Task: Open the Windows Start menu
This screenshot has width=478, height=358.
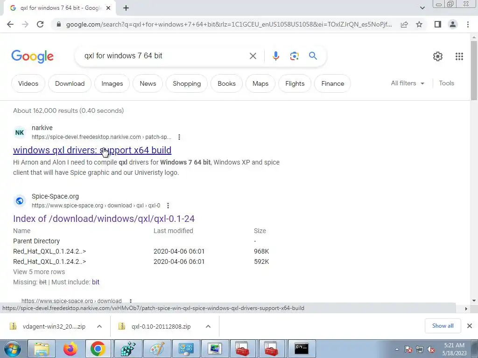Action: pos(12,349)
